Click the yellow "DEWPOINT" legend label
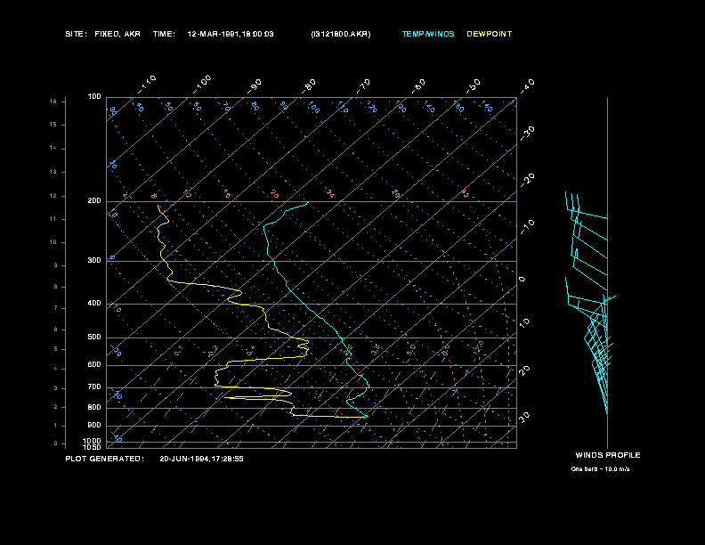 click(x=490, y=34)
